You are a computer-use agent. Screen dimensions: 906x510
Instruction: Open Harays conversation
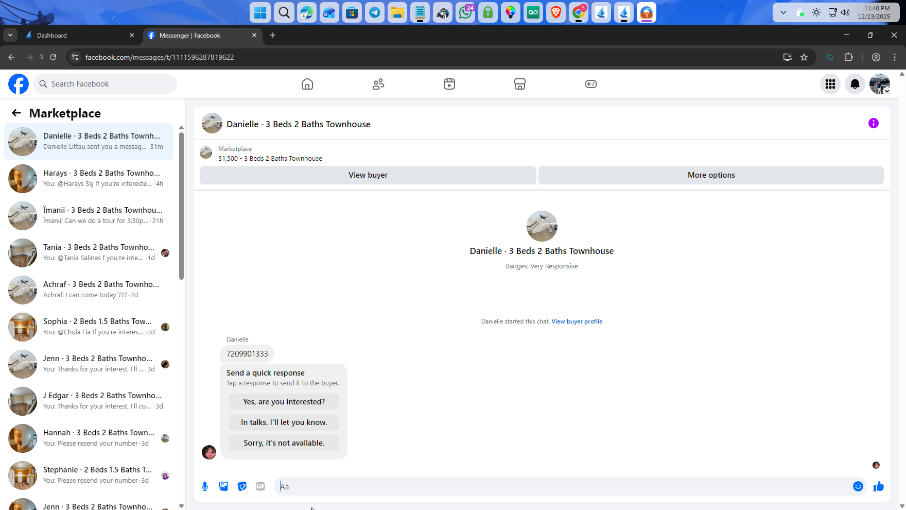89,179
